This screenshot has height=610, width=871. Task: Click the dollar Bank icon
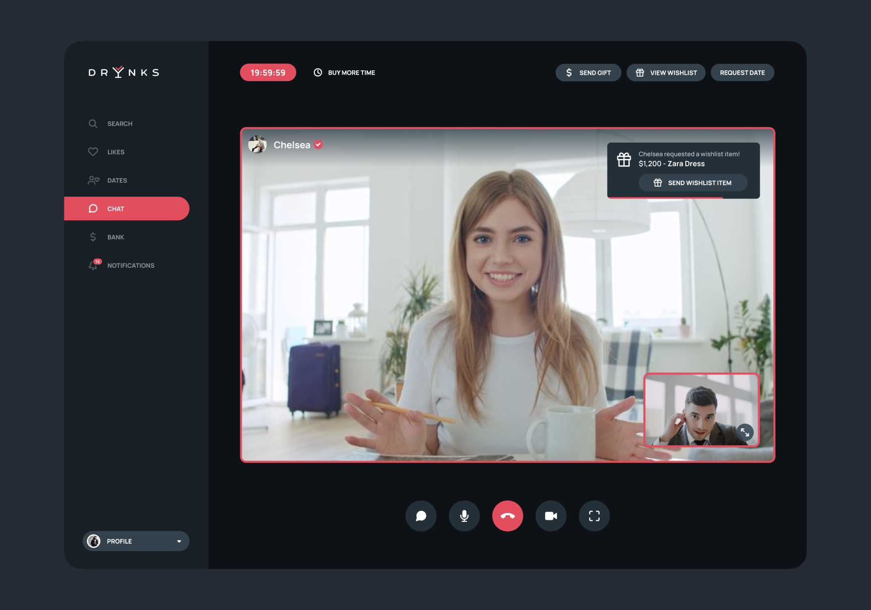coord(93,237)
